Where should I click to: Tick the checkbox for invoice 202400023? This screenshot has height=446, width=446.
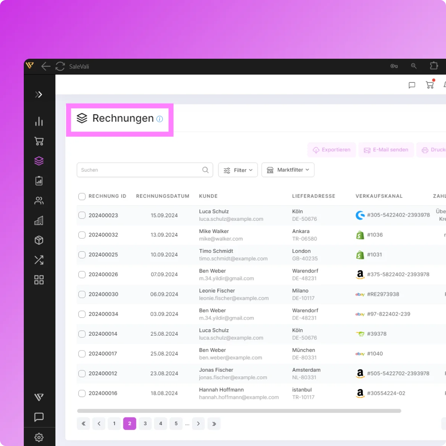[82, 215]
